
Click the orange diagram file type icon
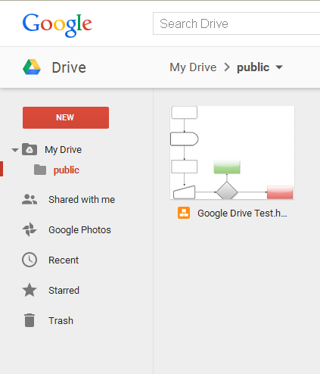(x=184, y=213)
